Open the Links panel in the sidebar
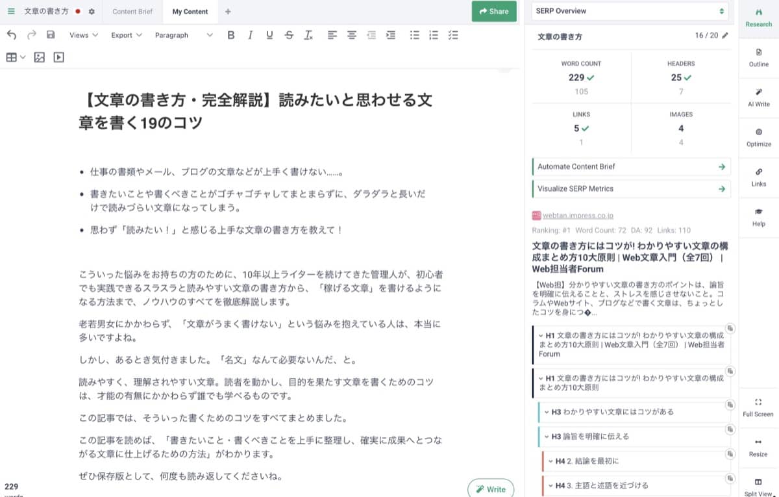The width and height of the screenshot is (779, 497). (x=758, y=177)
